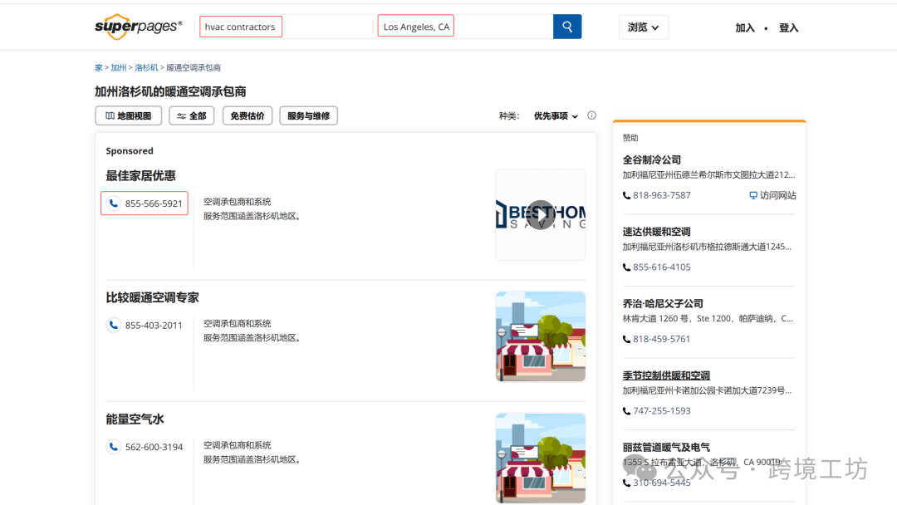Click the phone icon beside 818-963-7587

click(x=625, y=195)
